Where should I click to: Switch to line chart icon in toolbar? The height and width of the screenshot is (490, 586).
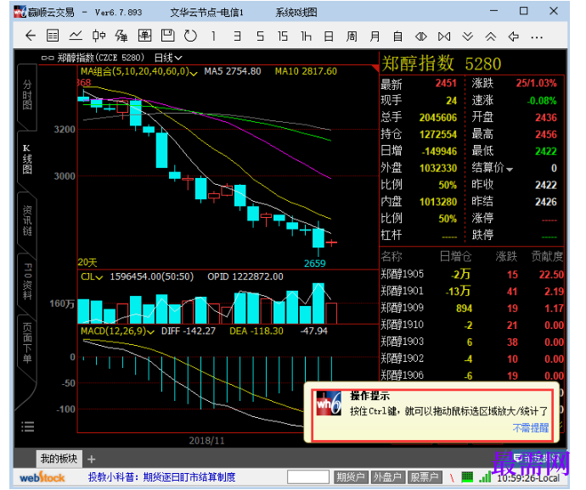(x=76, y=36)
